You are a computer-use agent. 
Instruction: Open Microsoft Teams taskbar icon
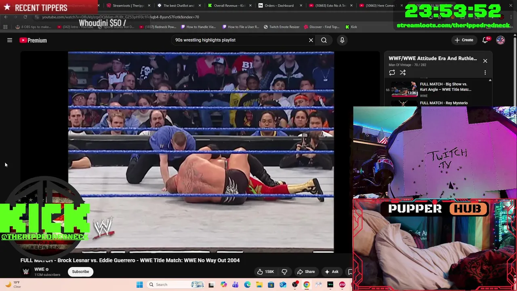[x=235, y=285]
